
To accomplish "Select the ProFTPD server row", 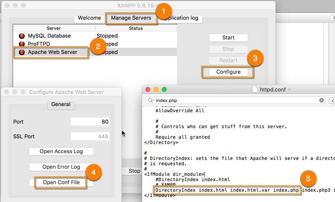I will (x=95, y=44).
